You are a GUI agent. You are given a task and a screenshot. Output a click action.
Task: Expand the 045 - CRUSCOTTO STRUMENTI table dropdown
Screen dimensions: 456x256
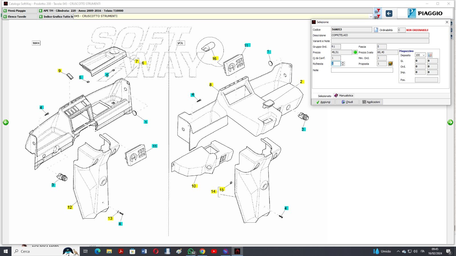370,16
